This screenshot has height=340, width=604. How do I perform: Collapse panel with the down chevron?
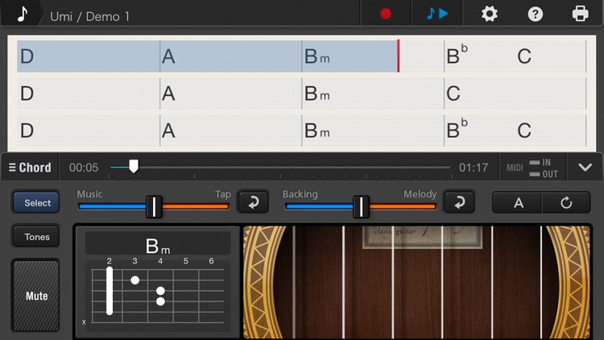[585, 168]
